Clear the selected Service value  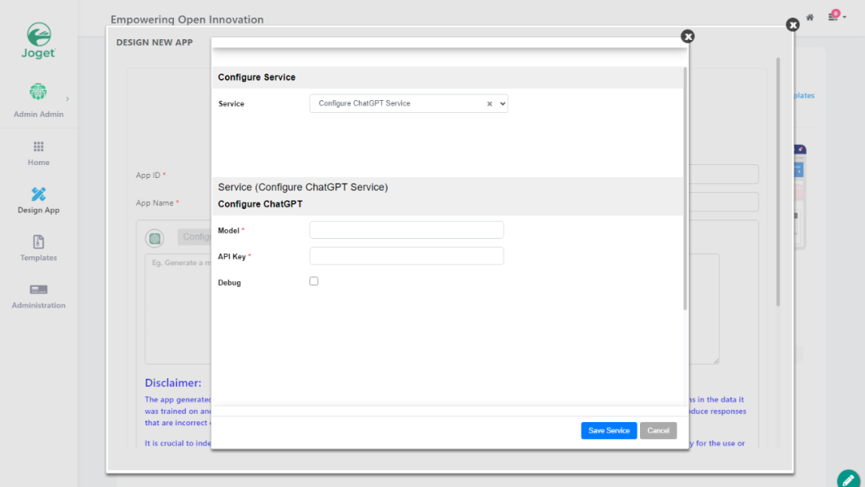(489, 103)
